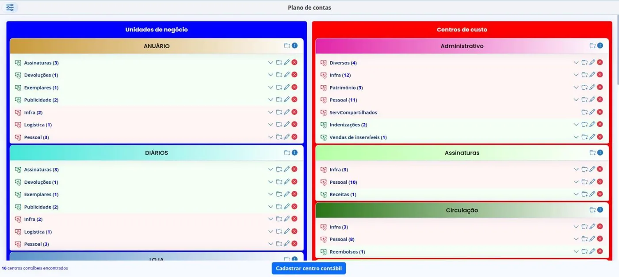Add a folder to the Administrativo group
The width and height of the screenshot is (619, 277).
click(x=592, y=46)
